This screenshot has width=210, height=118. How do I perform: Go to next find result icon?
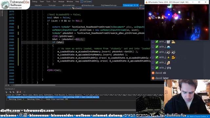point(13,92)
